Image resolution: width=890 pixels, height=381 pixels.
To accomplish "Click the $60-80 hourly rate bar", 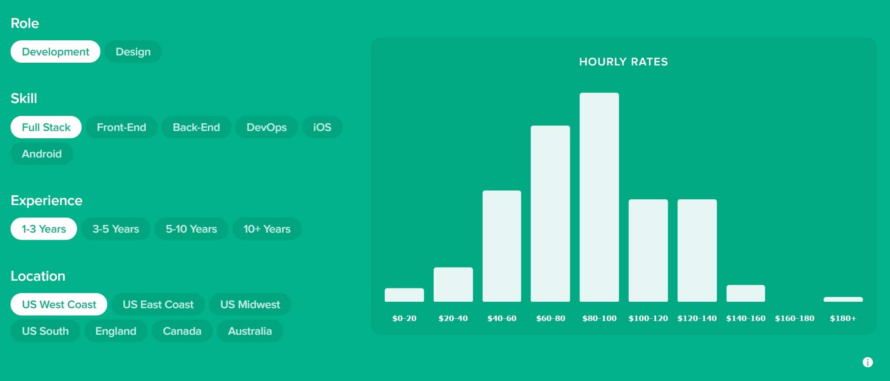I will click(x=550, y=213).
